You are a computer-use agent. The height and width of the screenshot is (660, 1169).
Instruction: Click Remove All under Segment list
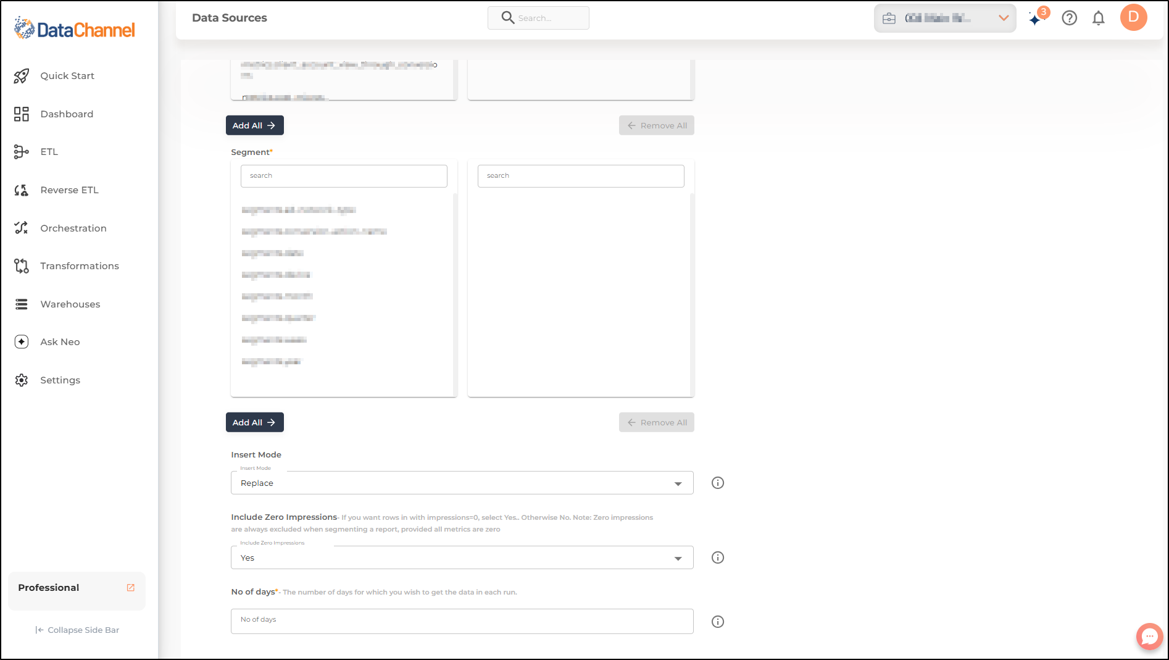coord(657,422)
